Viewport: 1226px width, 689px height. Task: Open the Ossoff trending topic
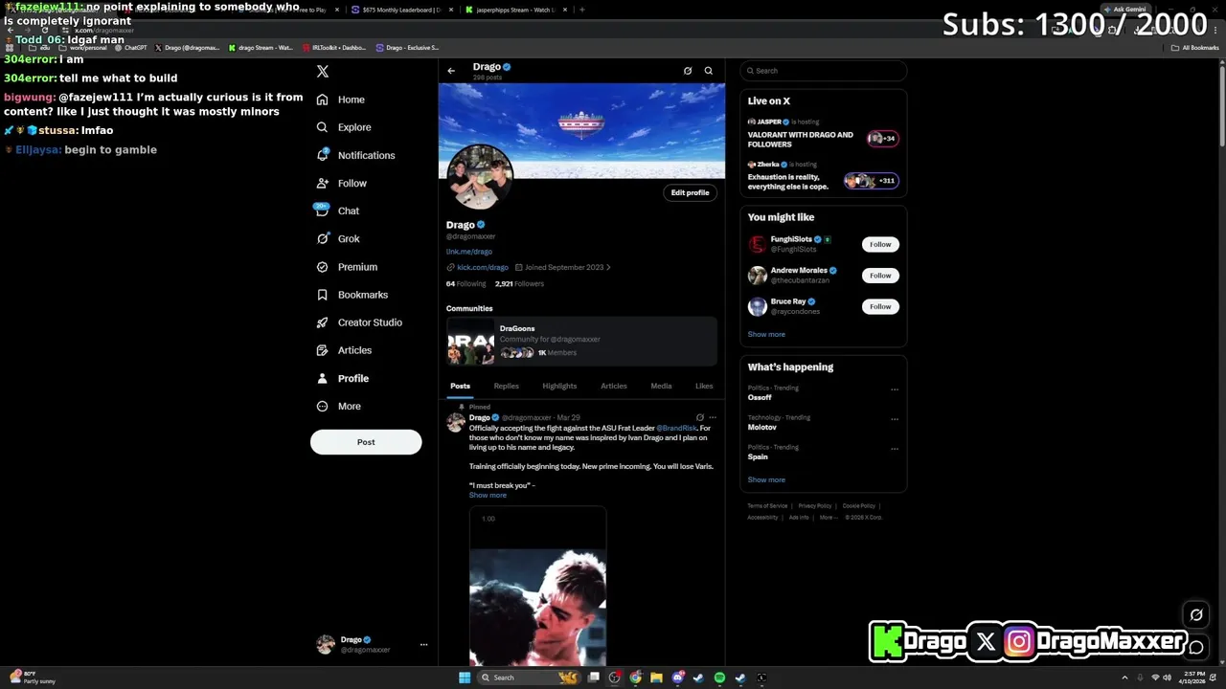coord(760,397)
